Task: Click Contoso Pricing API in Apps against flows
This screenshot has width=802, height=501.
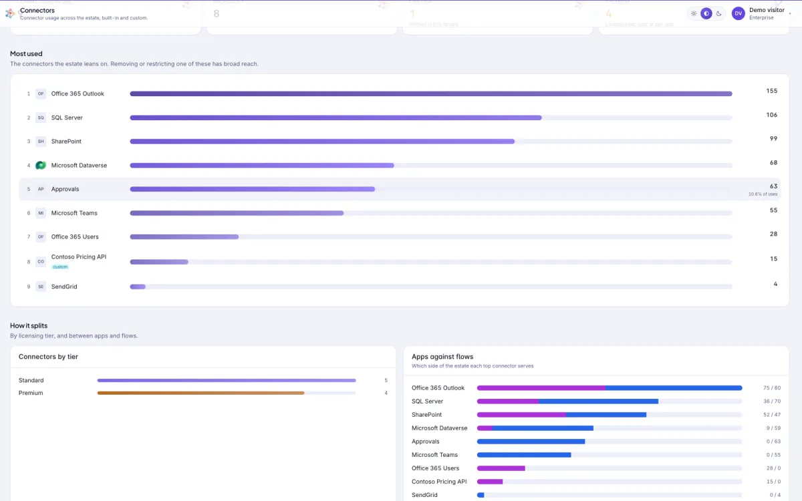Action: (439, 482)
